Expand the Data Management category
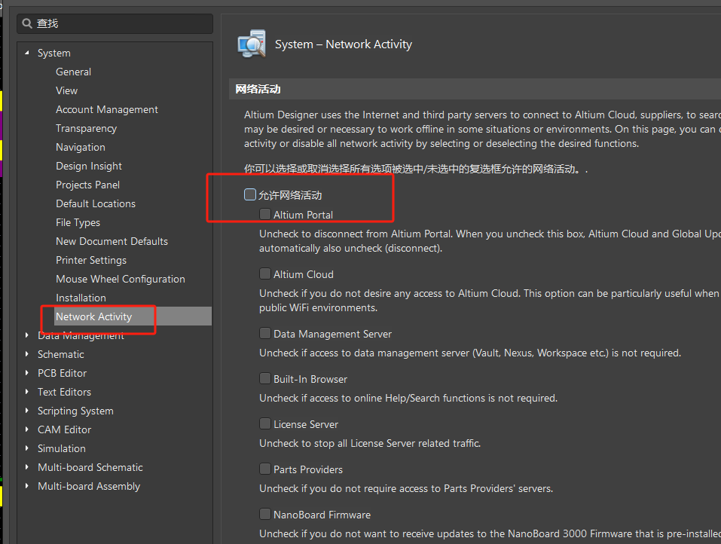This screenshot has width=721, height=544. [x=27, y=336]
